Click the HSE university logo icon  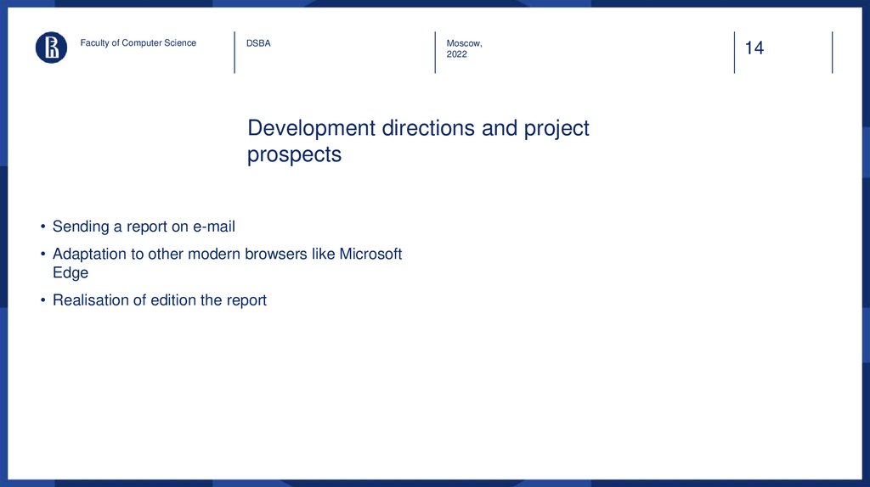tap(51, 48)
